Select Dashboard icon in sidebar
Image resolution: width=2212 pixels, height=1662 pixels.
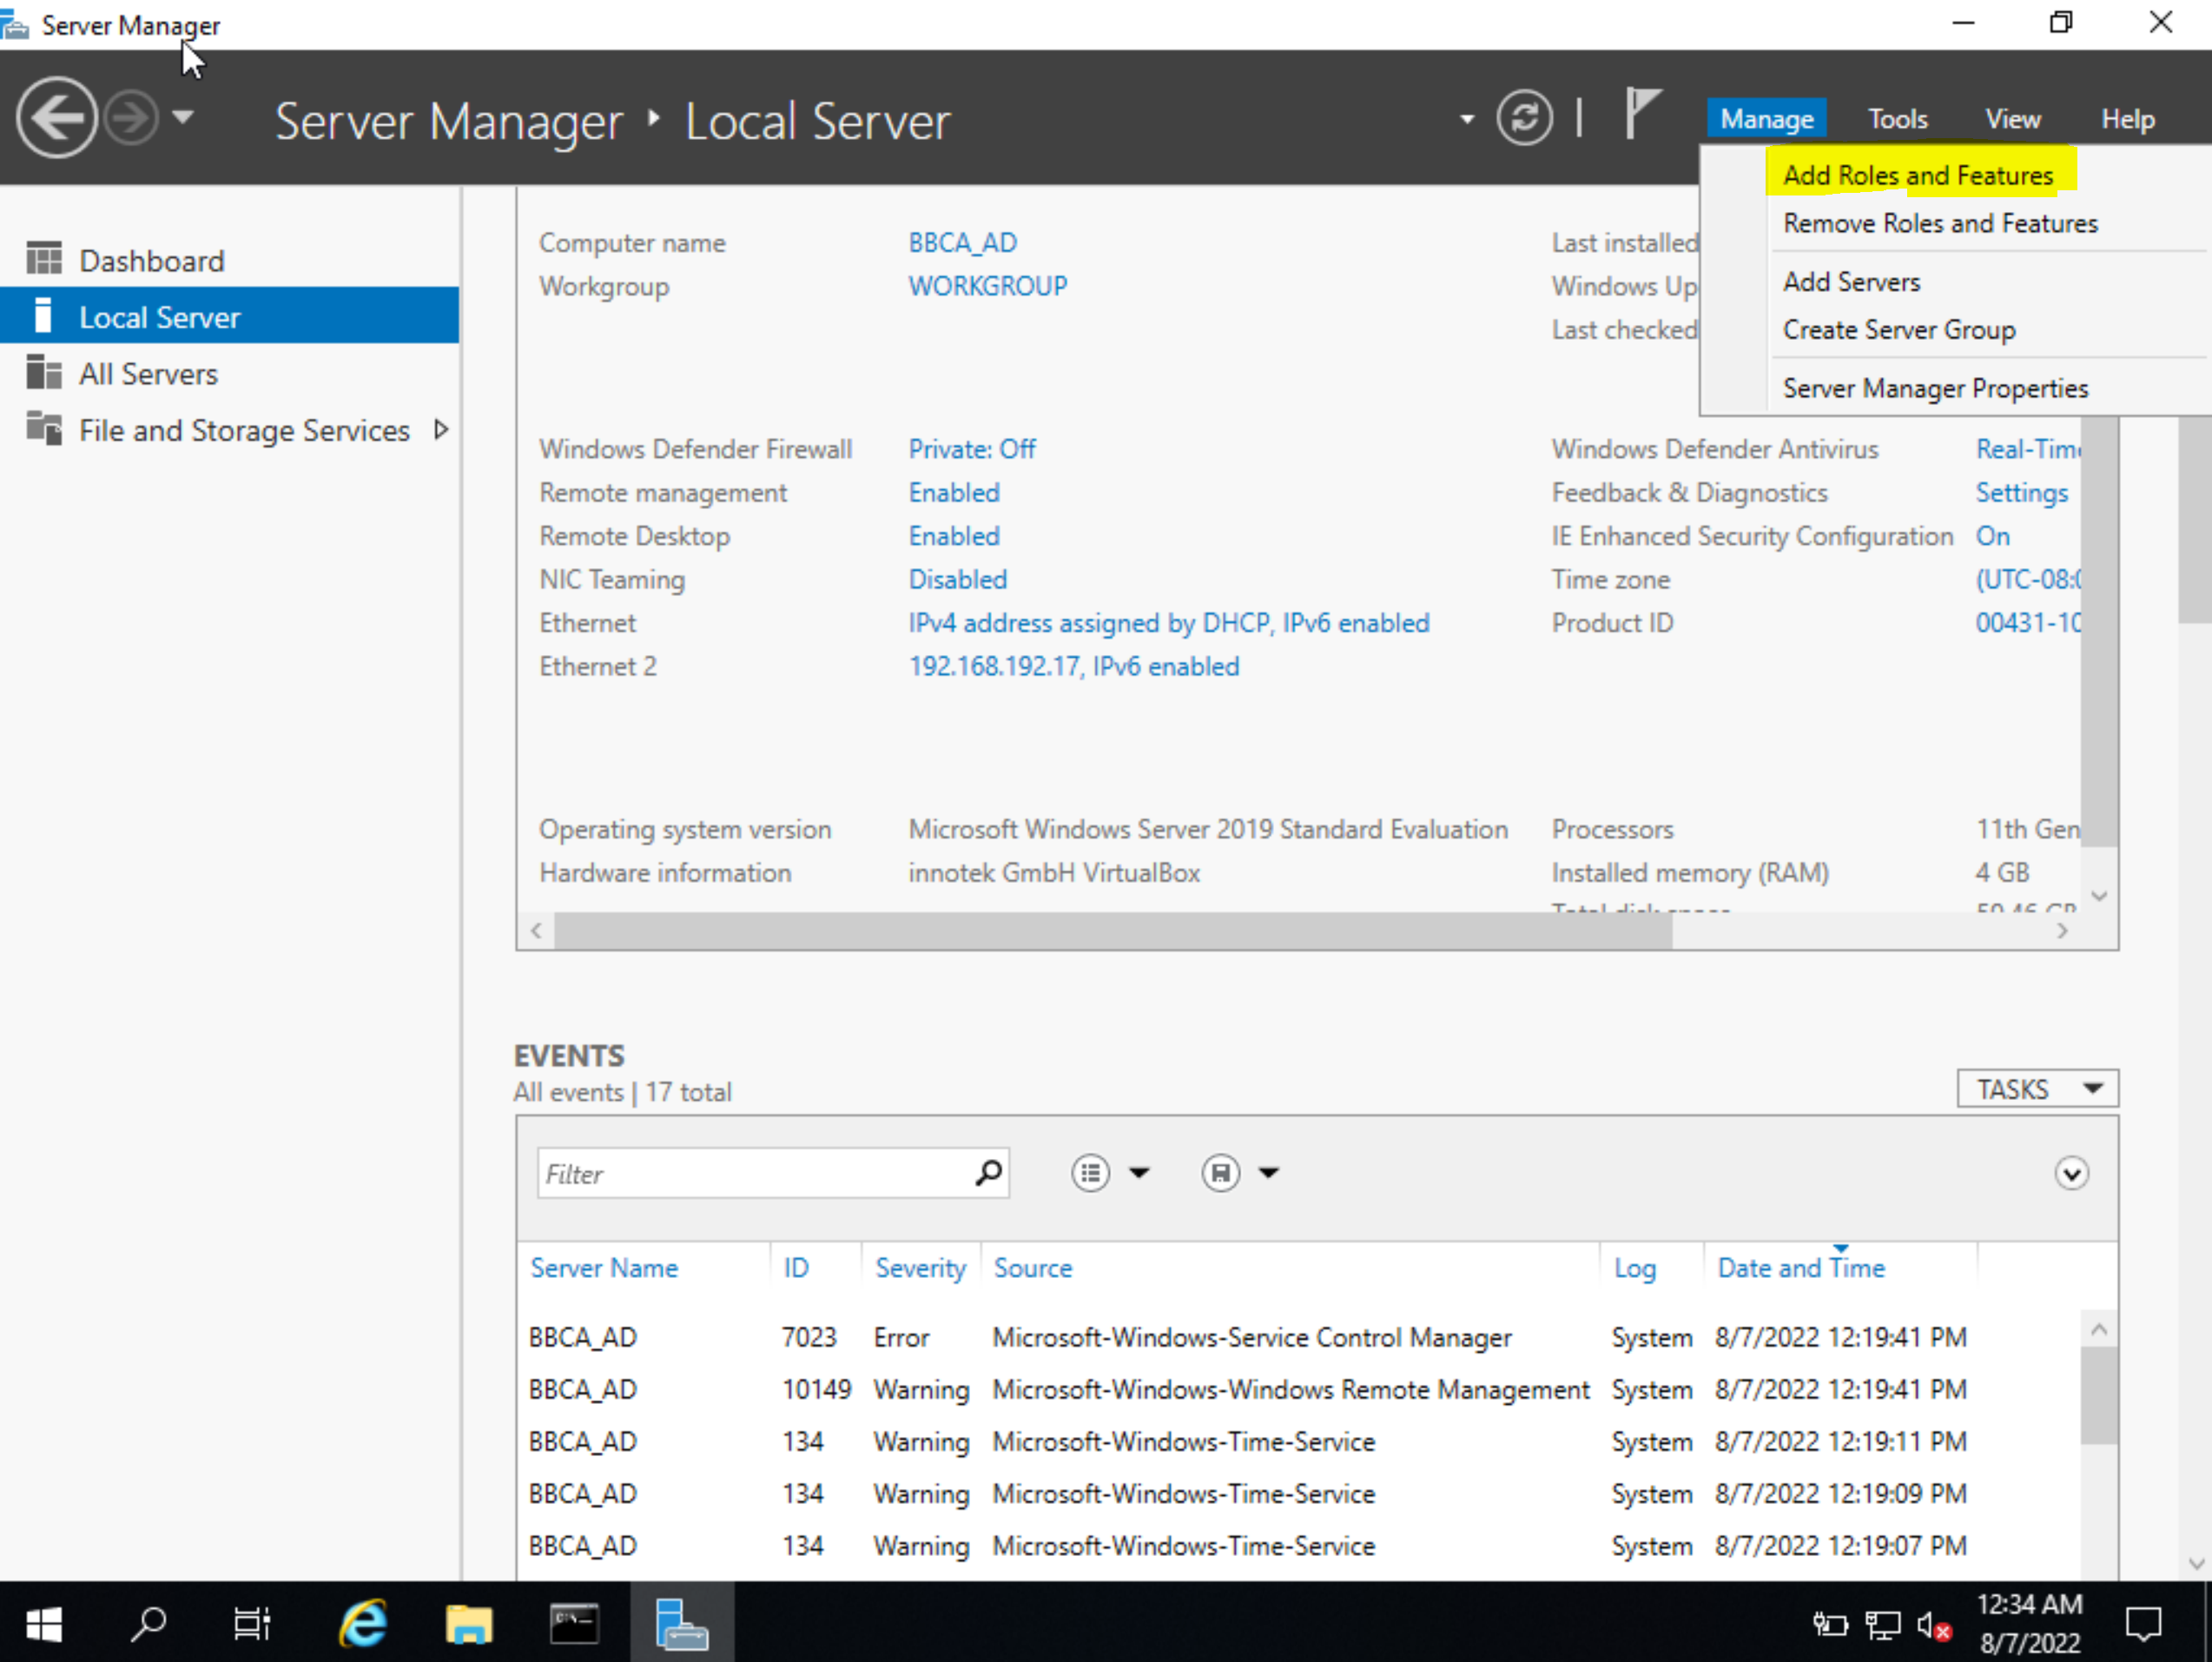[43, 259]
